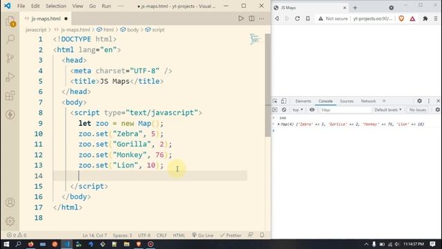Click the Prettier status bar item
This screenshot has width=442, height=249.
pyautogui.click(x=231, y=235)
